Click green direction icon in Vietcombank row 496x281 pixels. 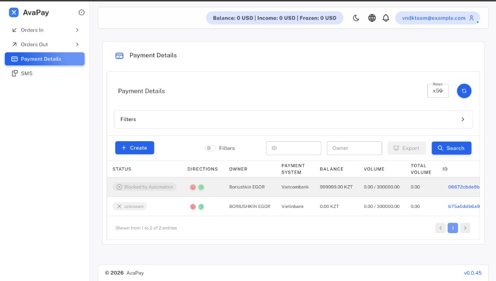point(201,187)
